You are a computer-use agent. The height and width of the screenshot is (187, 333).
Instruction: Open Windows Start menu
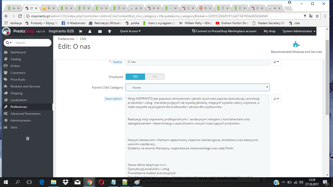point(6,182)
